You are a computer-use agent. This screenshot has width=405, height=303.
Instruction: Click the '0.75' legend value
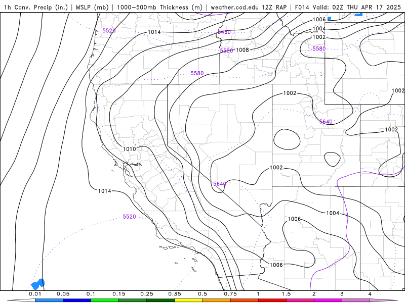[230, 294]
